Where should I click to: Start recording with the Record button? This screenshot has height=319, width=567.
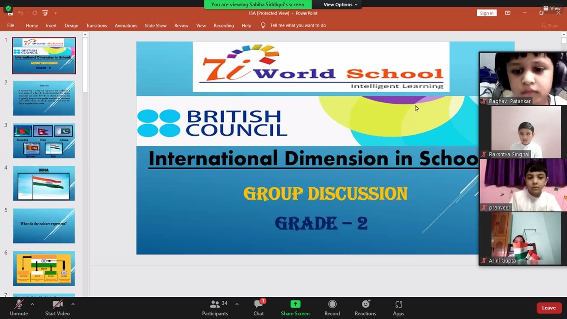332,308
